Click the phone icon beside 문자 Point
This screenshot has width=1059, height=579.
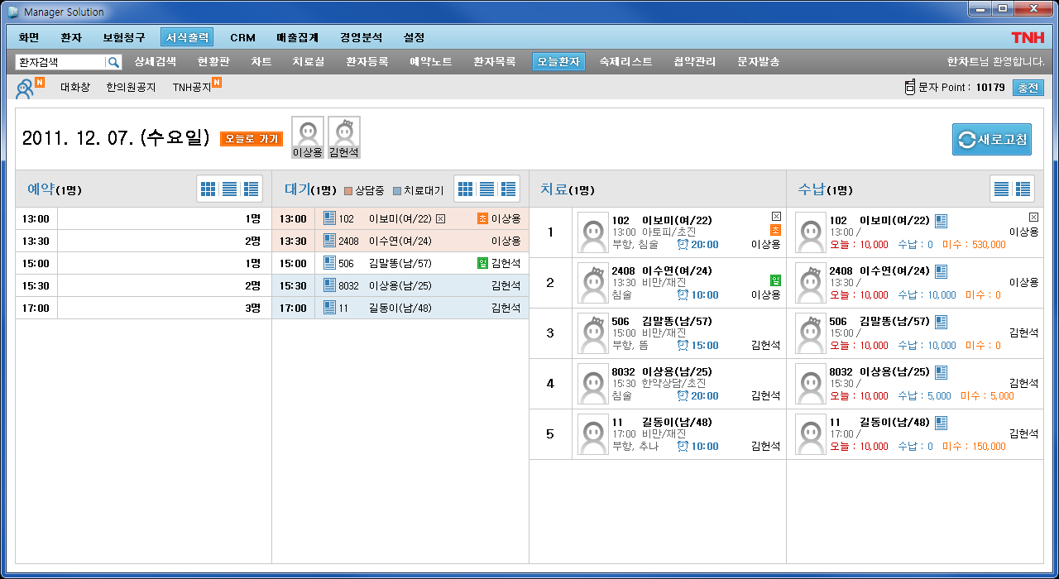[x=910, y=87]
